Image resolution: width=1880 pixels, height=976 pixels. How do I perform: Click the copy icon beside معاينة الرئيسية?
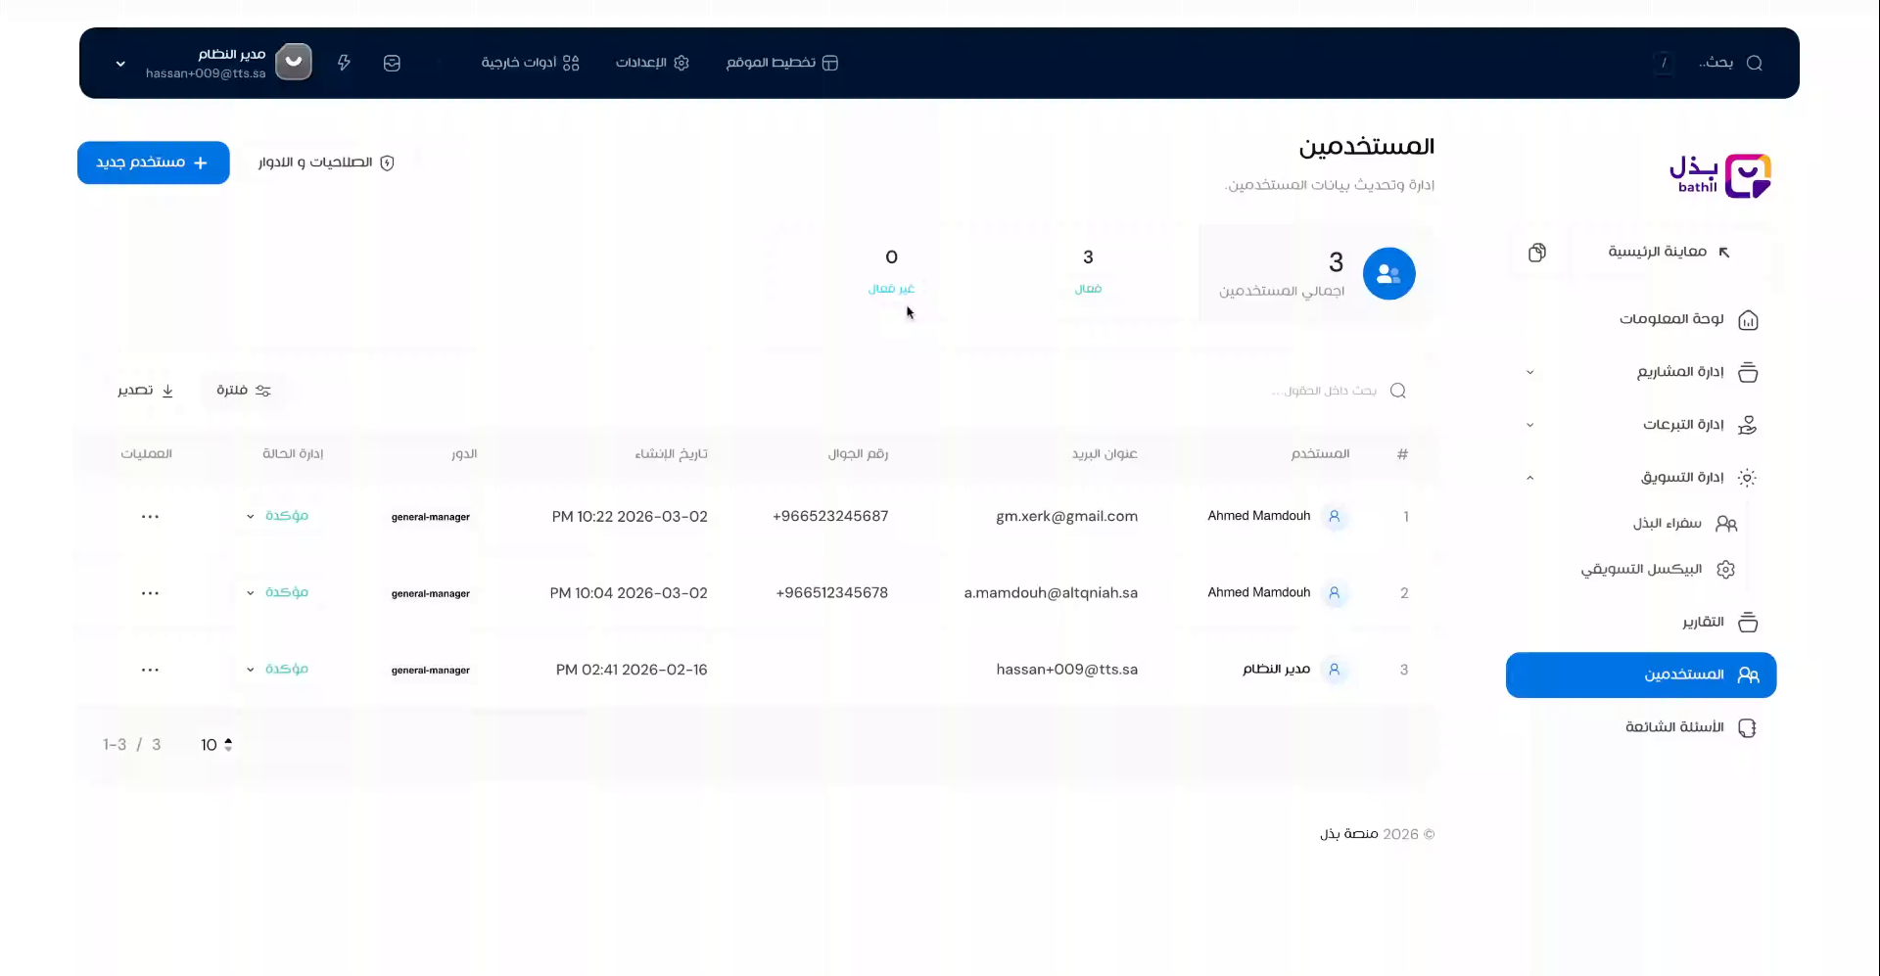pyautogui.click(x=1537, y=253)
